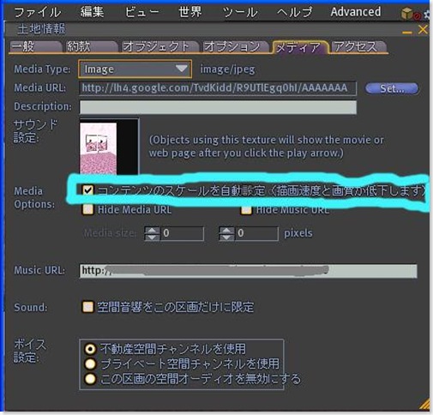Click the media texture thumbnail preview

point(109,147)
